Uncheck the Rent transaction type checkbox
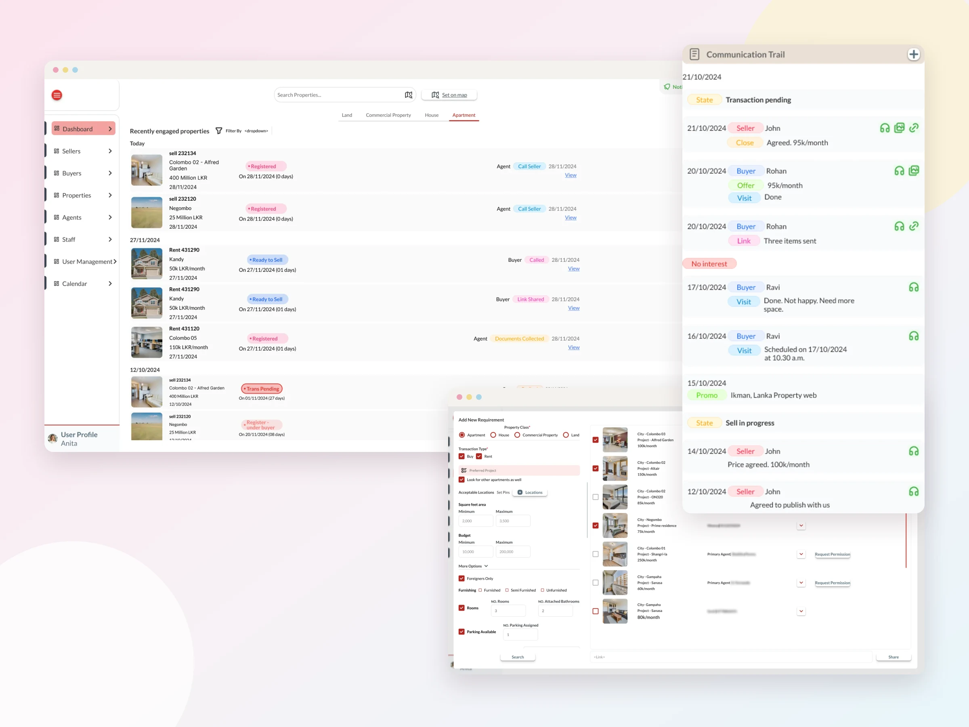969x727 pixels. 479,456
